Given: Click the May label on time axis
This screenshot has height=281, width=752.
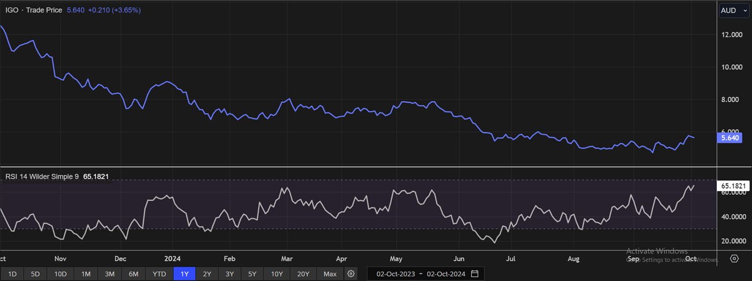Looking at the screenshot, I should pos(396,258).
